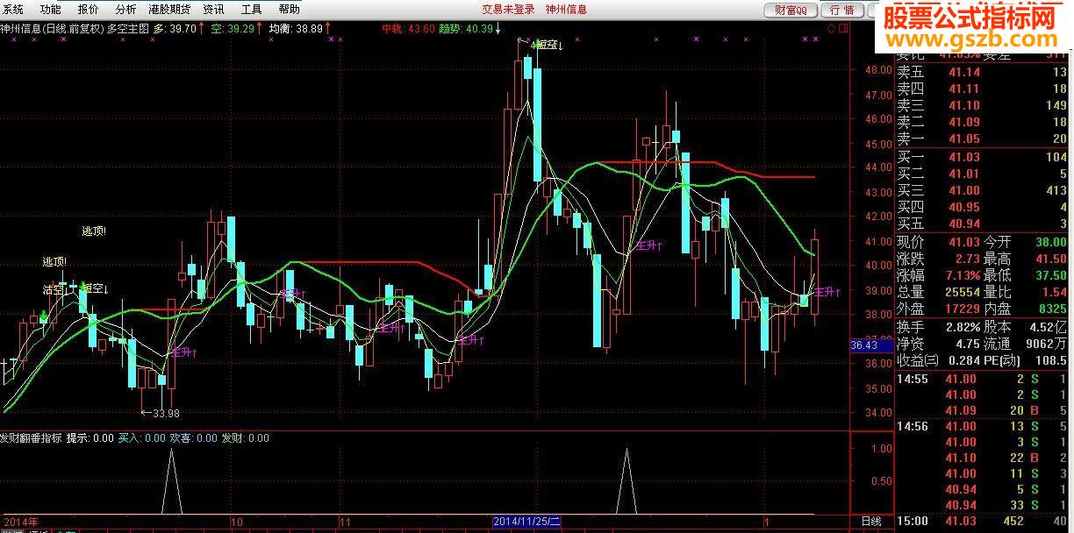Viewport: 1074px width, 533px height.
Task: Open the 分析 menu
Action: pyautogui.click(x=126, y=10)
